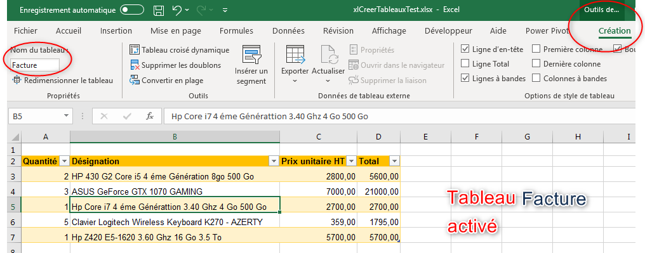This screenshot has height=253, width=645.
Task: Switch to the Insertion tab
Action: pyautogui.click(x=116, y=31)
